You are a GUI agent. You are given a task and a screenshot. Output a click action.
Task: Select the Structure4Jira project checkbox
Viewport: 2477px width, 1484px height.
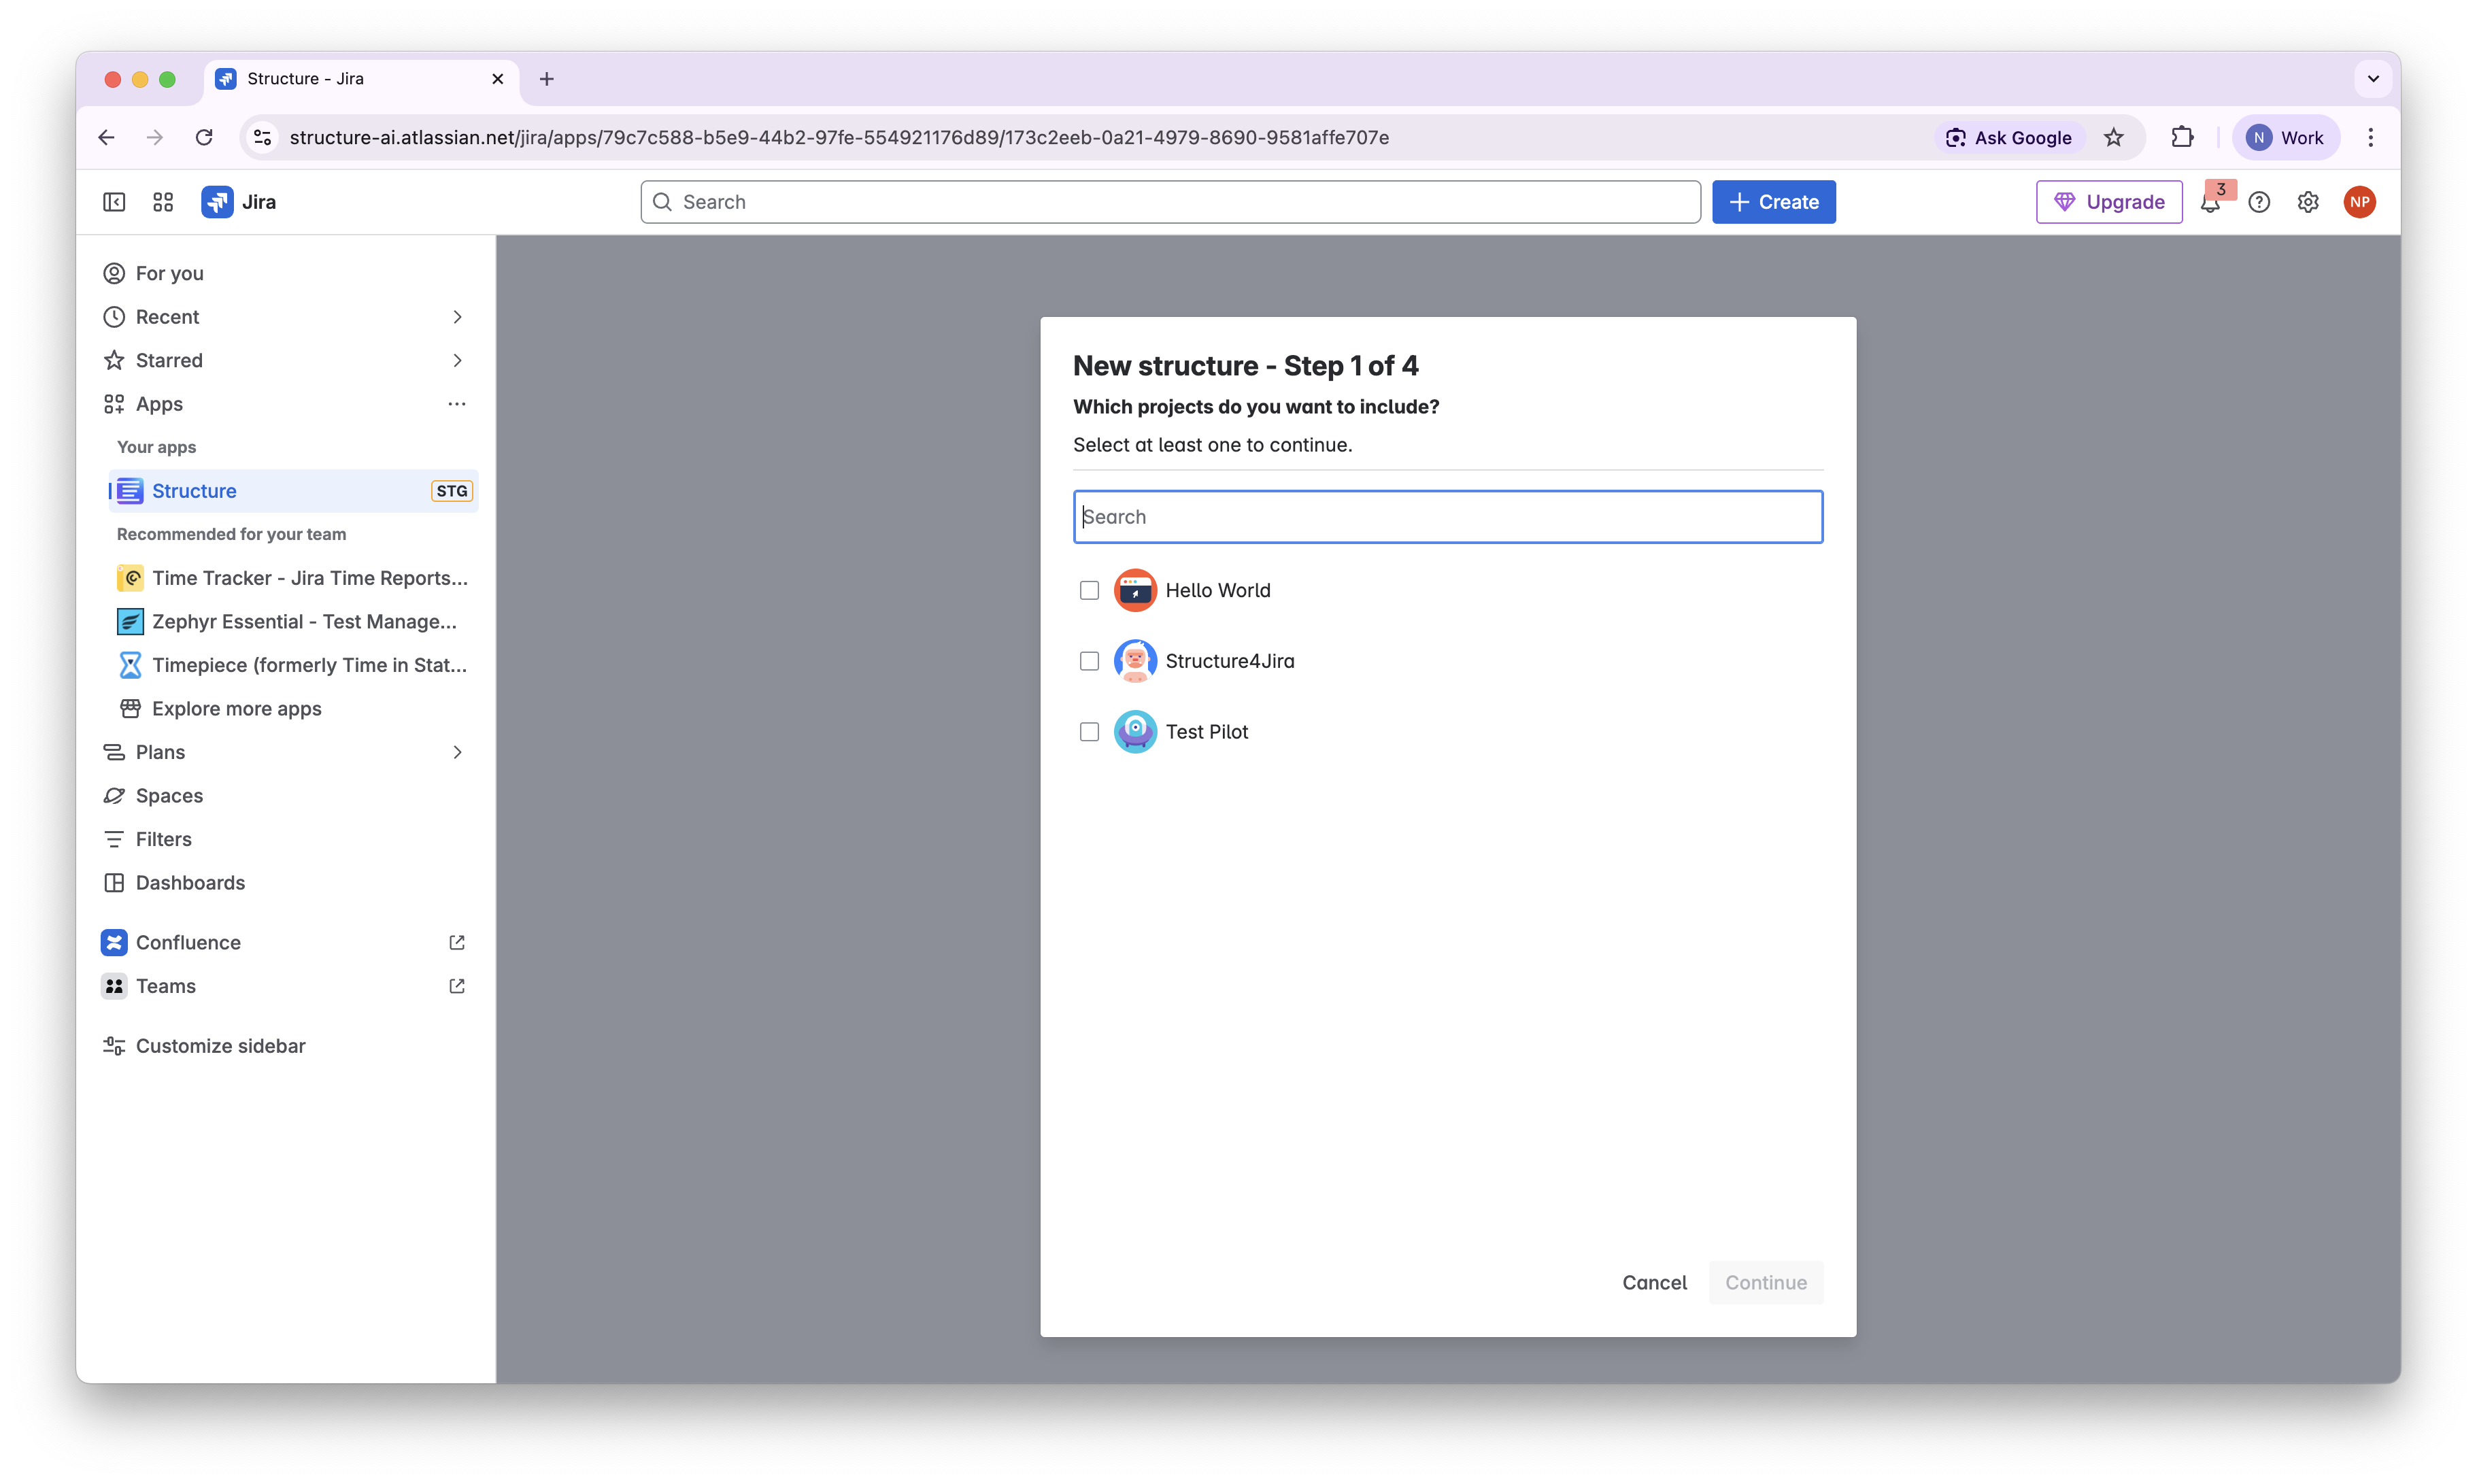(1089, 661)
